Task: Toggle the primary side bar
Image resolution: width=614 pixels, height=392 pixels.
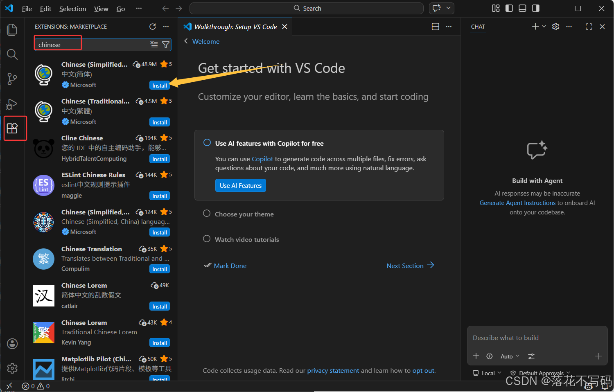Action: 509,8
